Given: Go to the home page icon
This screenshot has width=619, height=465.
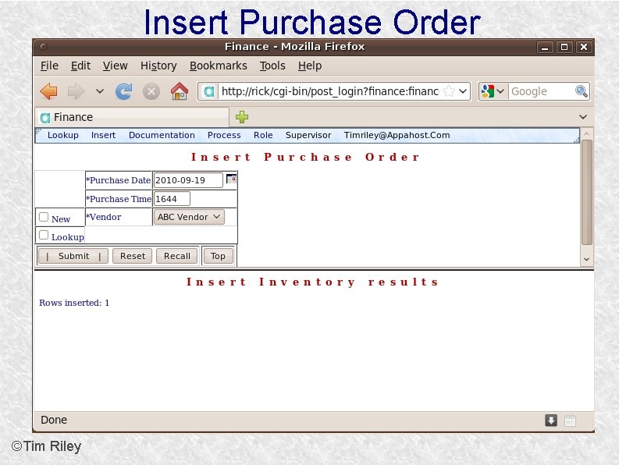Looking at the screenshot, I should tap(180, 91).
